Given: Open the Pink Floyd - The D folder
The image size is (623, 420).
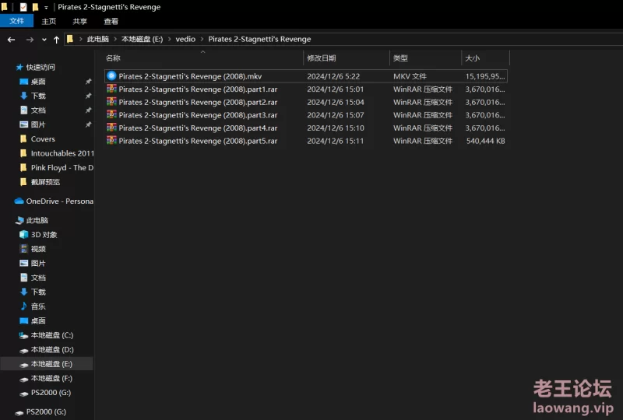Looking at the screenshot, I should (x=62, y=167).
